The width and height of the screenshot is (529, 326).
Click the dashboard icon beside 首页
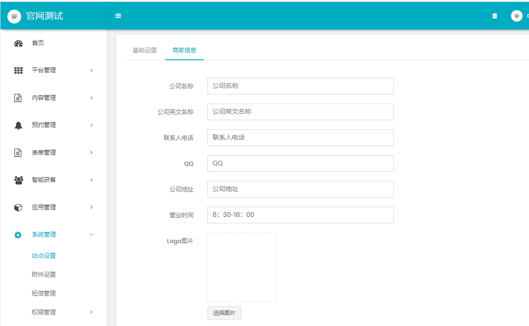coord(18,43)
